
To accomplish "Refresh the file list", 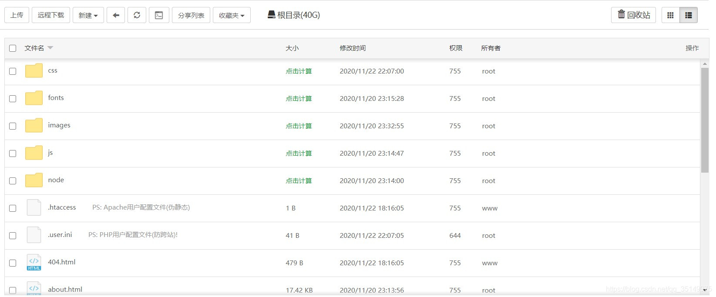I will point(137,15).
